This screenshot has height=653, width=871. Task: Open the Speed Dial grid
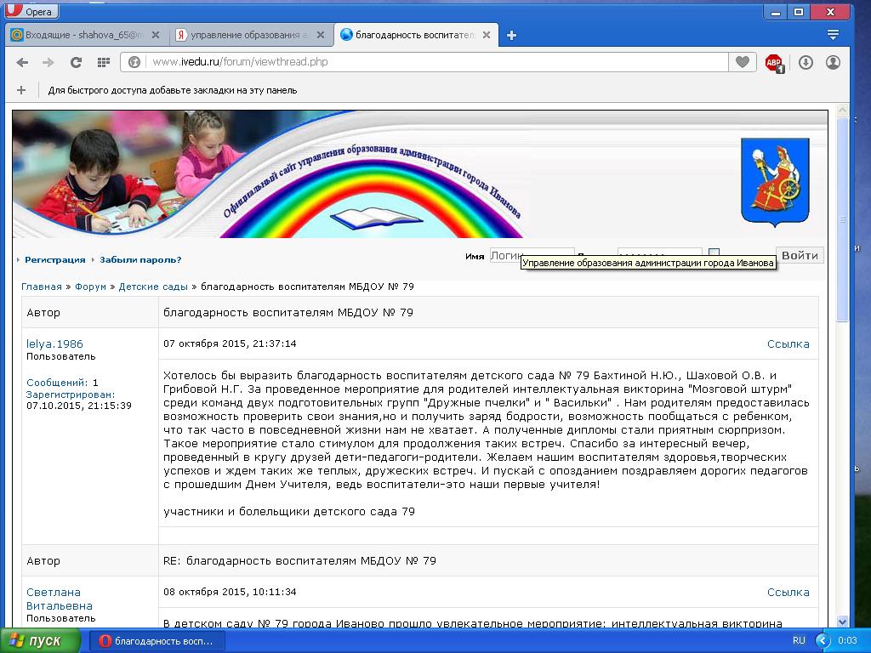(x=103, y=62)
